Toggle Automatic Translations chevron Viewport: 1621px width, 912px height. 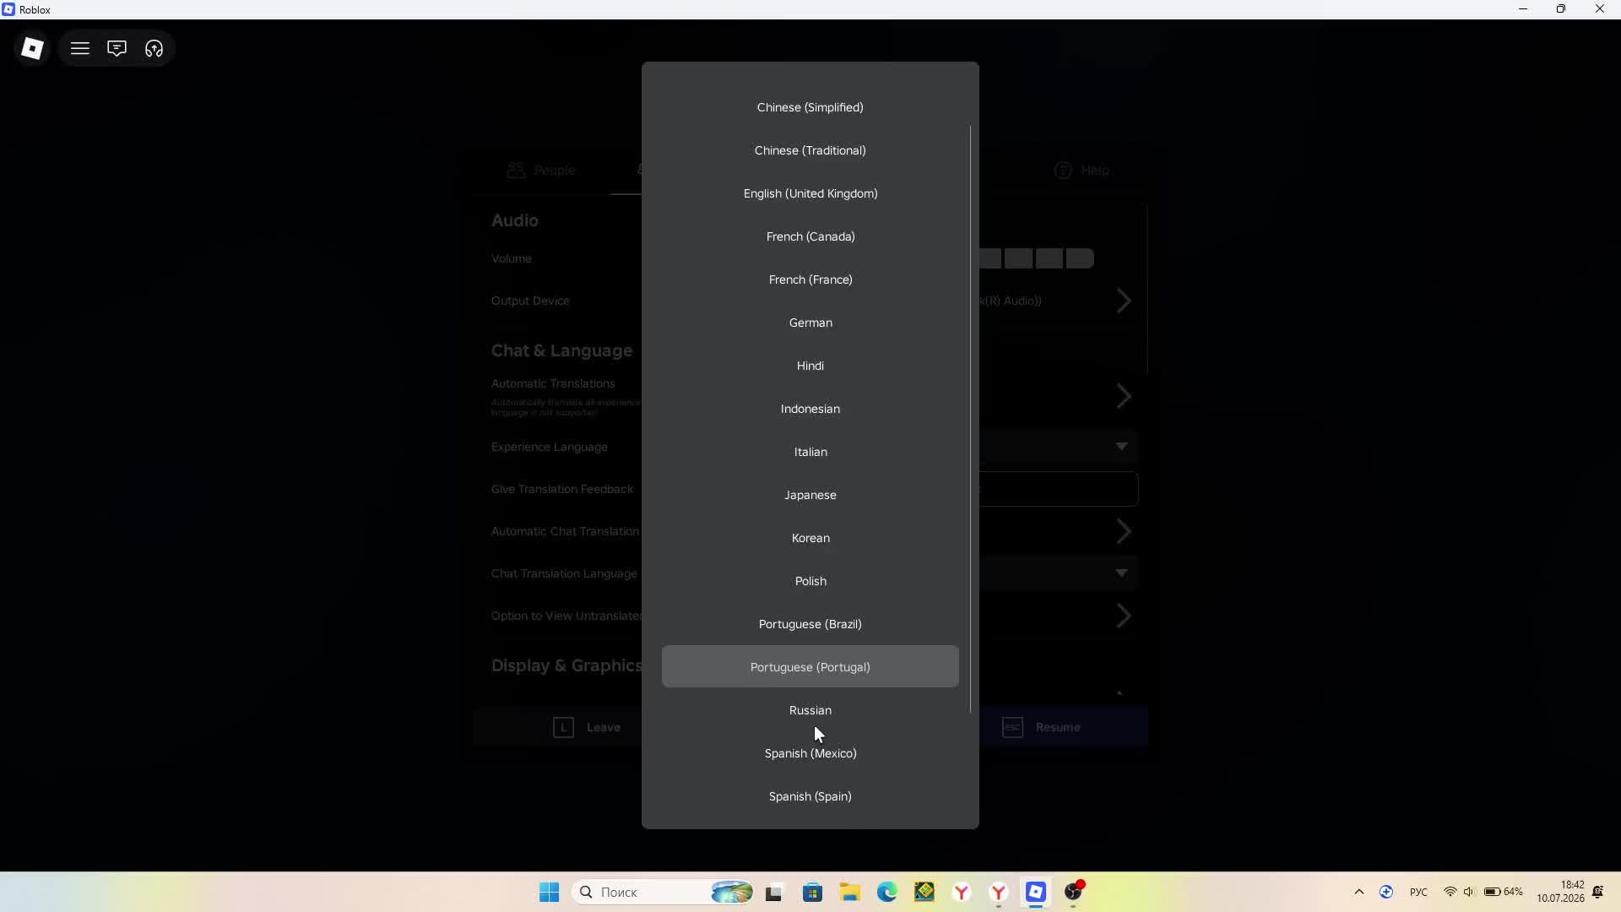(x=1123, y=396)
